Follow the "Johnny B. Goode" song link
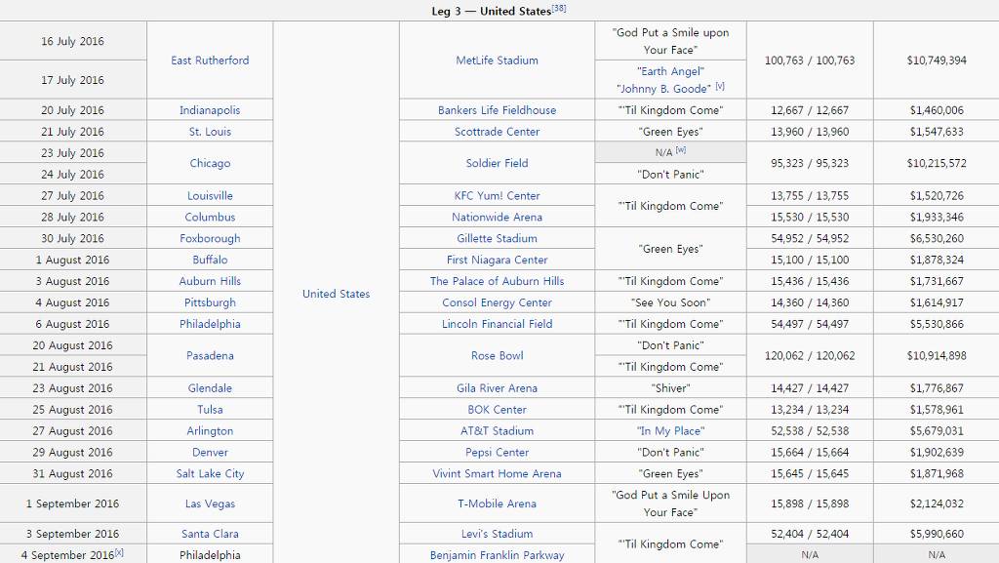The height and width of the screenshot is (563, 999). click(x=663, y=89)
